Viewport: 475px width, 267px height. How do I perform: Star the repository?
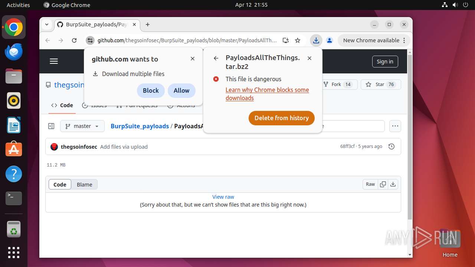tap(380, 85)
